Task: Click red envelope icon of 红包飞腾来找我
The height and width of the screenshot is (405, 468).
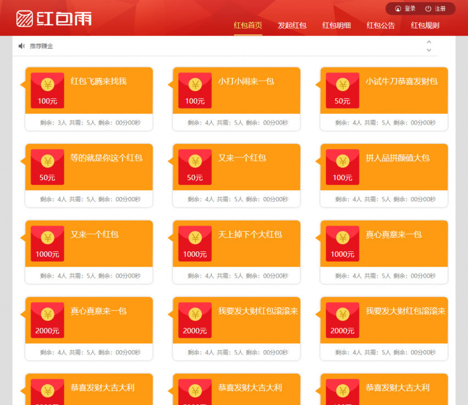Action: coord(47,90)
